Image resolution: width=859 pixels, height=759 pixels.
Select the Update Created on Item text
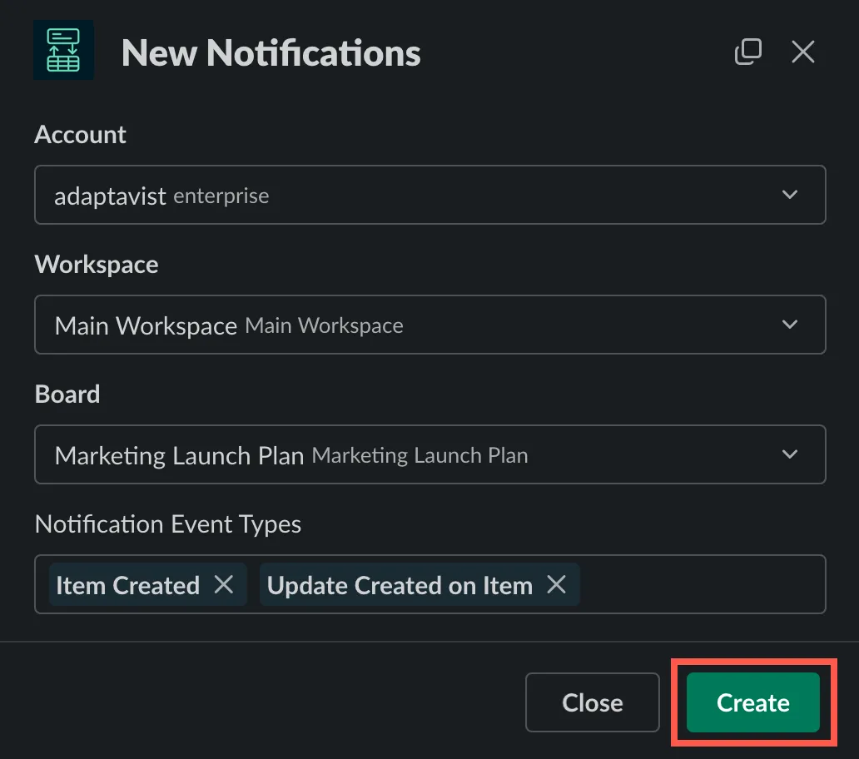click(400, 585)
